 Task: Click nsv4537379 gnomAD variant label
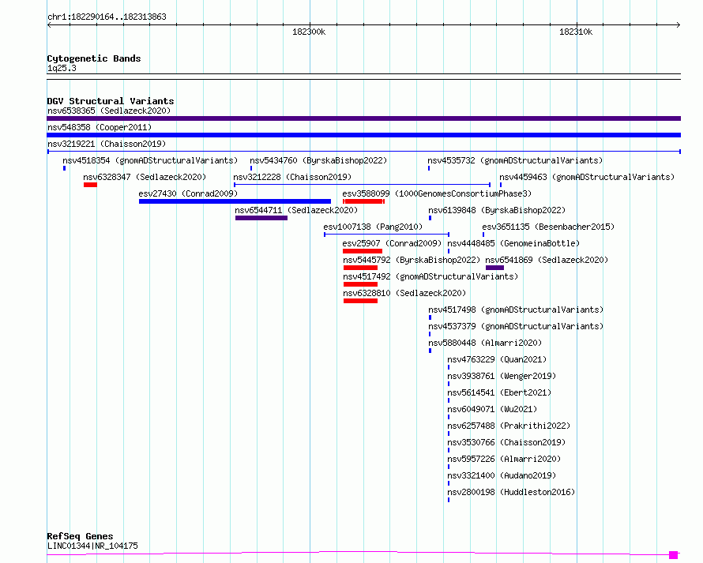(x=516, y=326)
